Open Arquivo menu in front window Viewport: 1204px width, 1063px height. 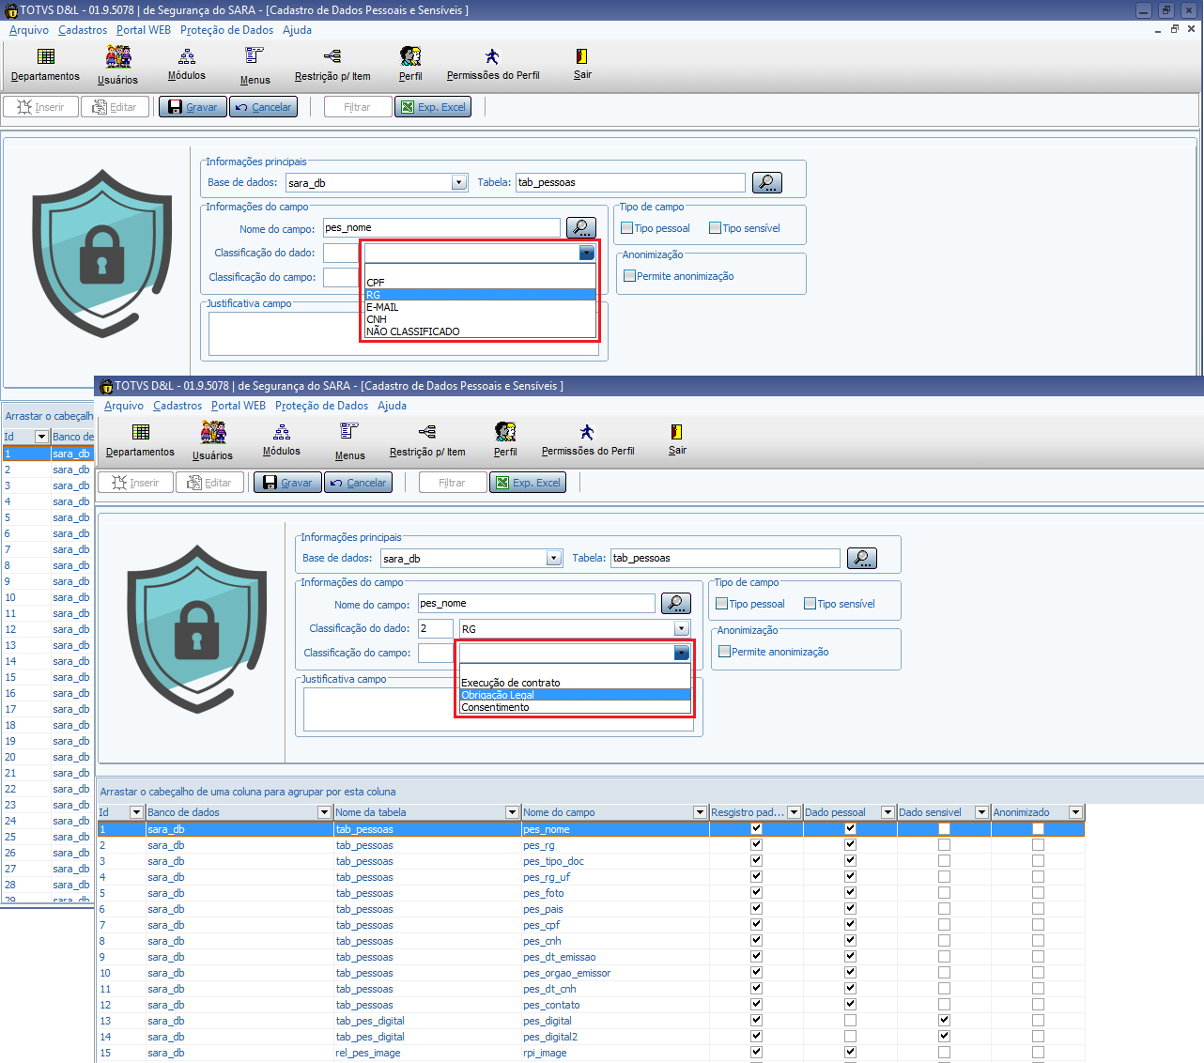124,406
